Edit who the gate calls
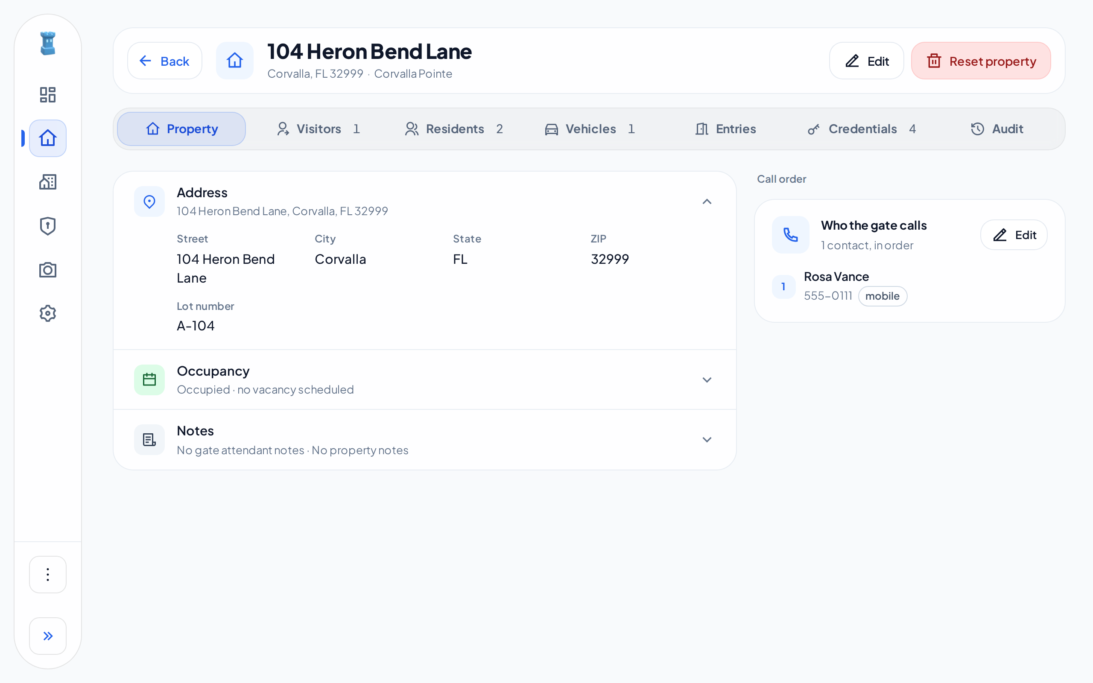The height and width of the screenshot is (683, 1093). click(1014, 235)
